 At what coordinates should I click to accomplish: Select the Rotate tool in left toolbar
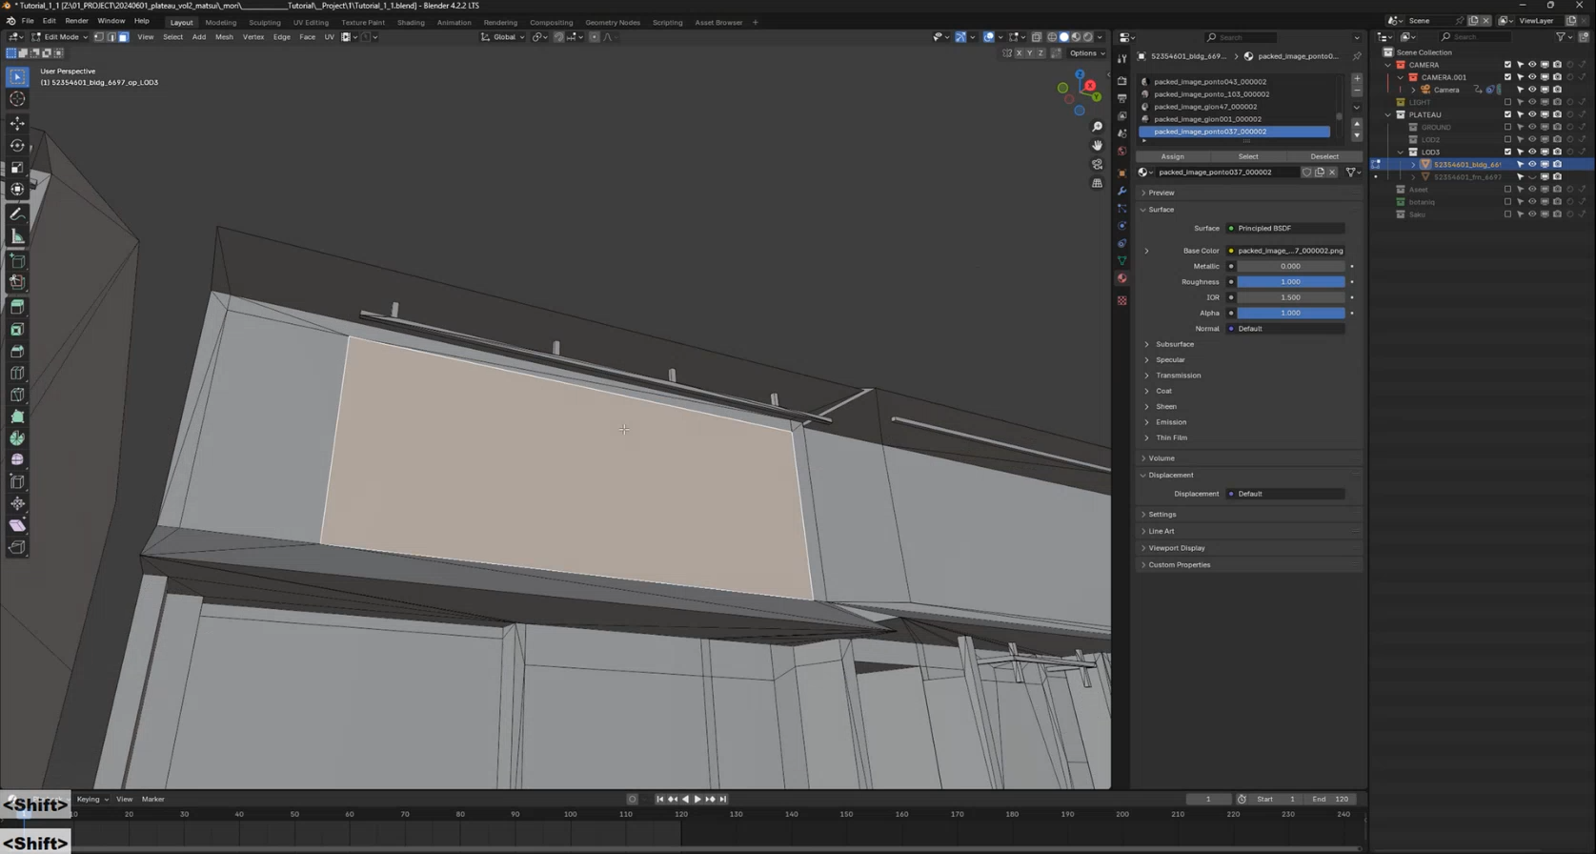click(17, 146)
